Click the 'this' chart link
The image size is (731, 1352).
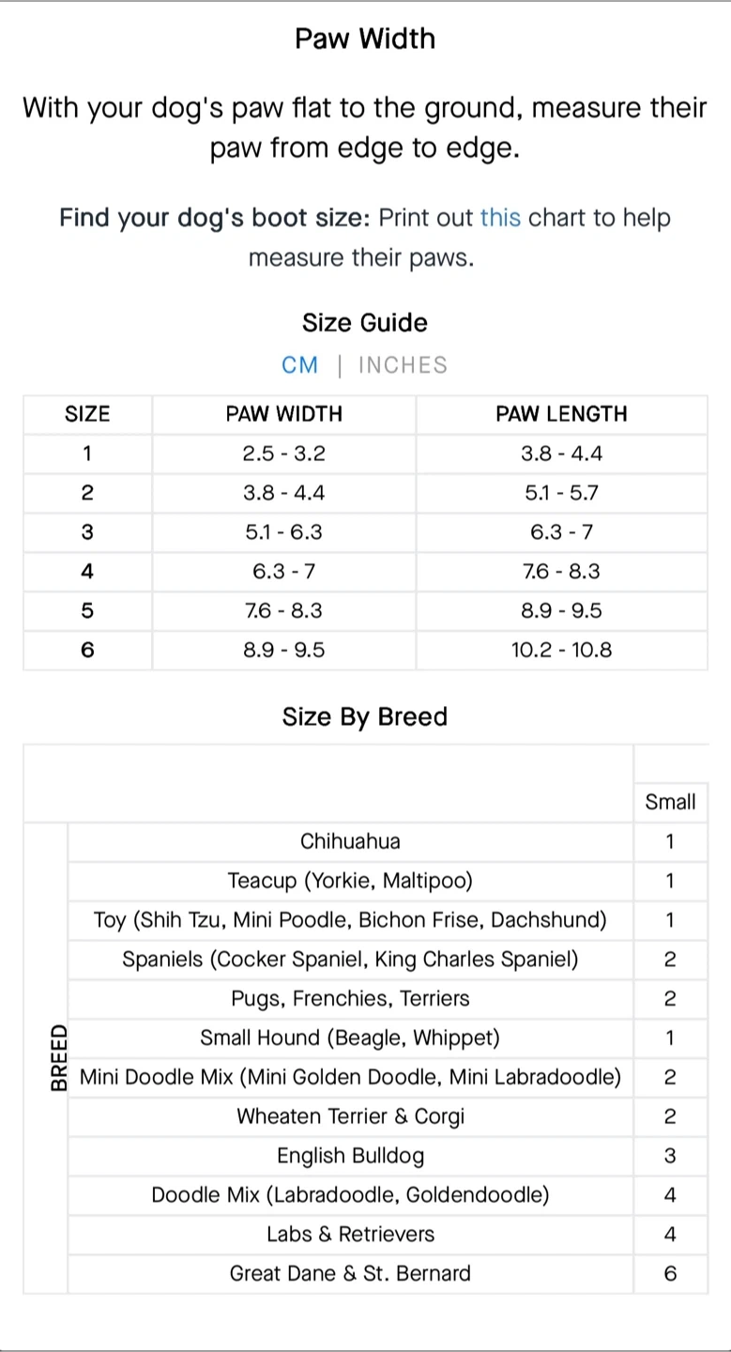point(500,218)
